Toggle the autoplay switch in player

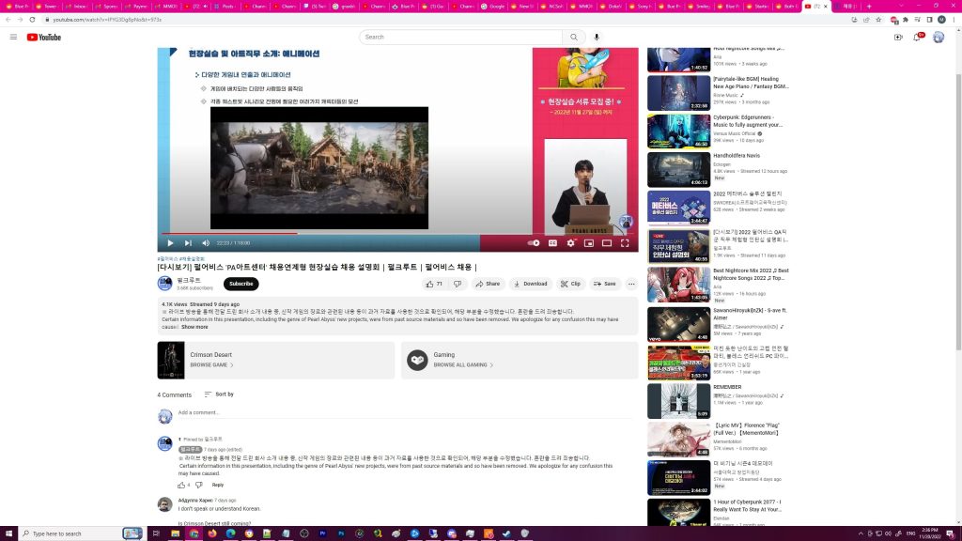click(x=534, y=243)
